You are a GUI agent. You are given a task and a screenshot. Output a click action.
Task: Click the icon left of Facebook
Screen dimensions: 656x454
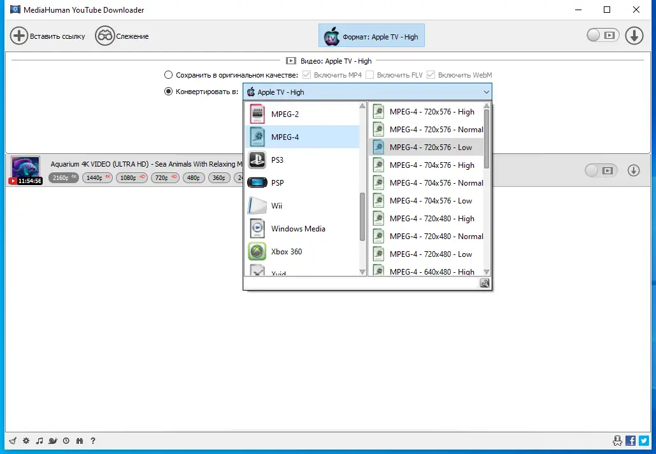pyautogui.click(x=618, y=441)
